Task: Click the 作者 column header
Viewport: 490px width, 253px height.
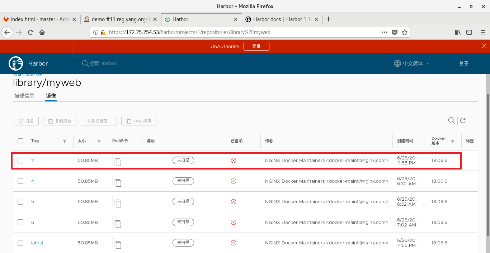Action: [269, 141]
